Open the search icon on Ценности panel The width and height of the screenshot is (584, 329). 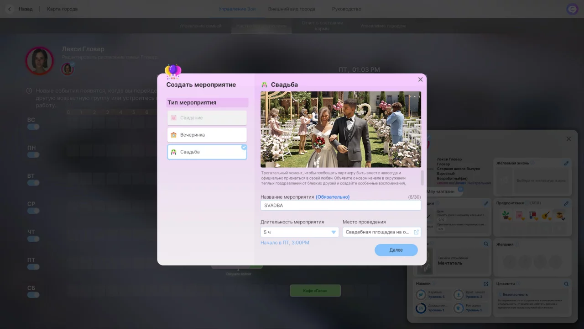pos(566,284)
